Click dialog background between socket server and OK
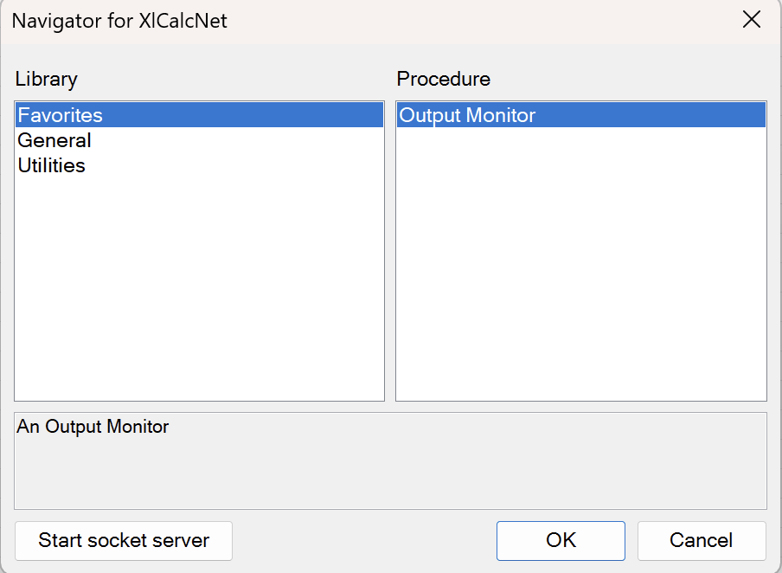This screenshot has width=782, height=573. 364,541
